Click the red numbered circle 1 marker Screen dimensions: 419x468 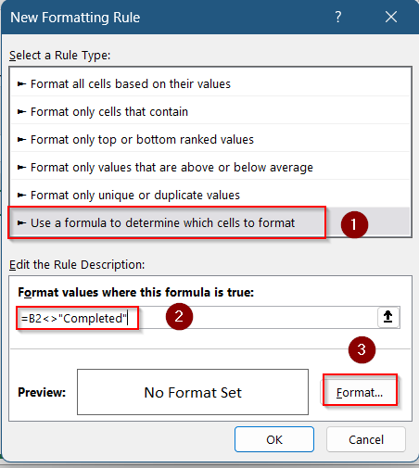(354, 224)
